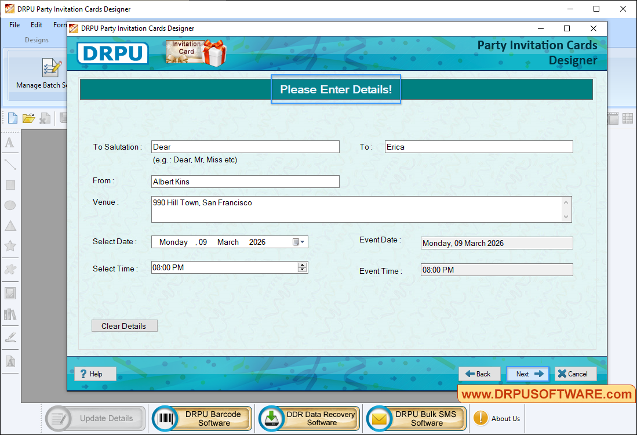
Task: Open an existing design file
Action: [28, 118]
